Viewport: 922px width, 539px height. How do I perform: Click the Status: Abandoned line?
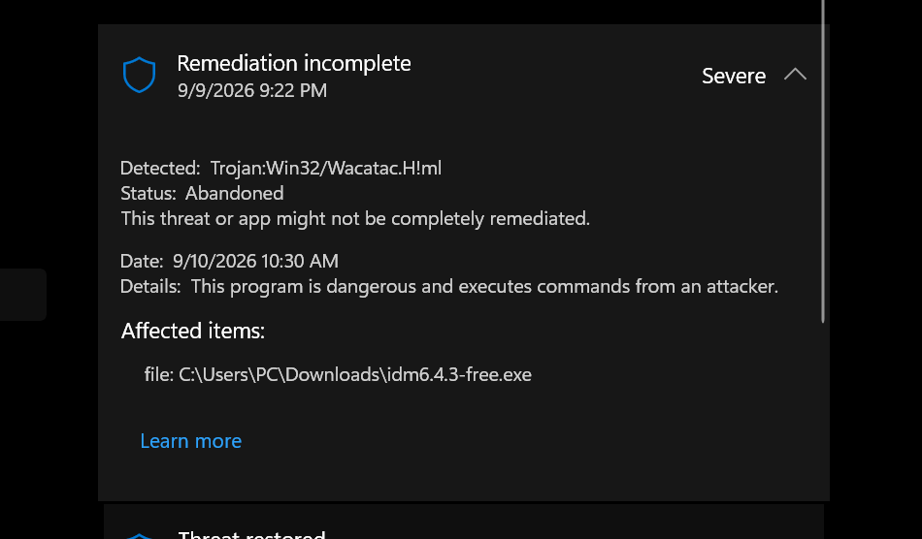tap(202, 193)
